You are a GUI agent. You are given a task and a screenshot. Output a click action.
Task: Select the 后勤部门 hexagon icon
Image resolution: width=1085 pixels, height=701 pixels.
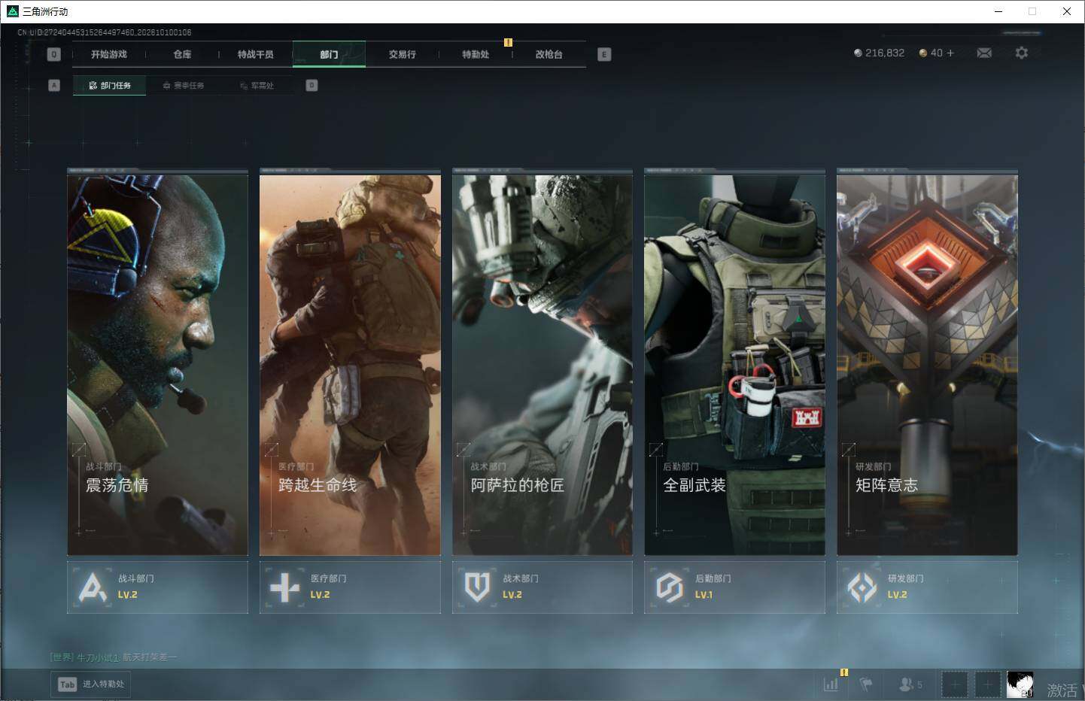tap(669, 587)
